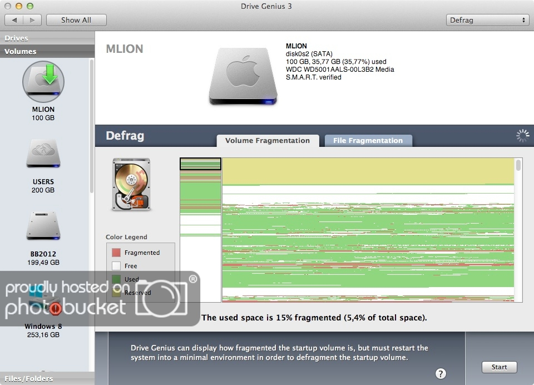The width and height of the screenshot is (534, 385).
Task: Click the hard disk illustration in Defrag panel
Action: coord(131,184)
